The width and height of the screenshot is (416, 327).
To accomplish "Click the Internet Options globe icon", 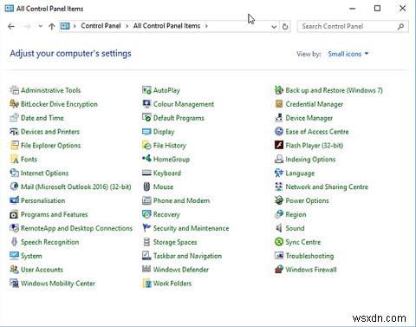I will coord(14,173).
